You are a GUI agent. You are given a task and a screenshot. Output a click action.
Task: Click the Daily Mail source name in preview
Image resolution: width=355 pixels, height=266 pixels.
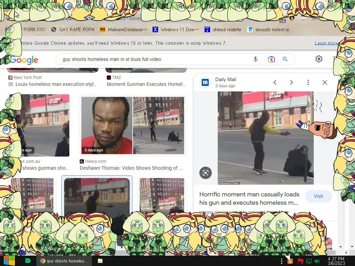point(225,80)
